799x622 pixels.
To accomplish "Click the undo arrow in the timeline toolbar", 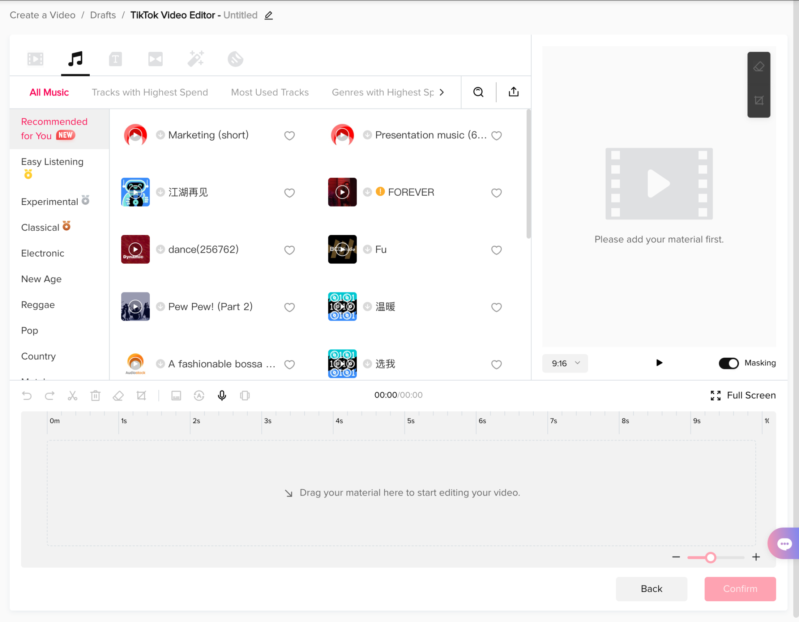I will (27, 396).
